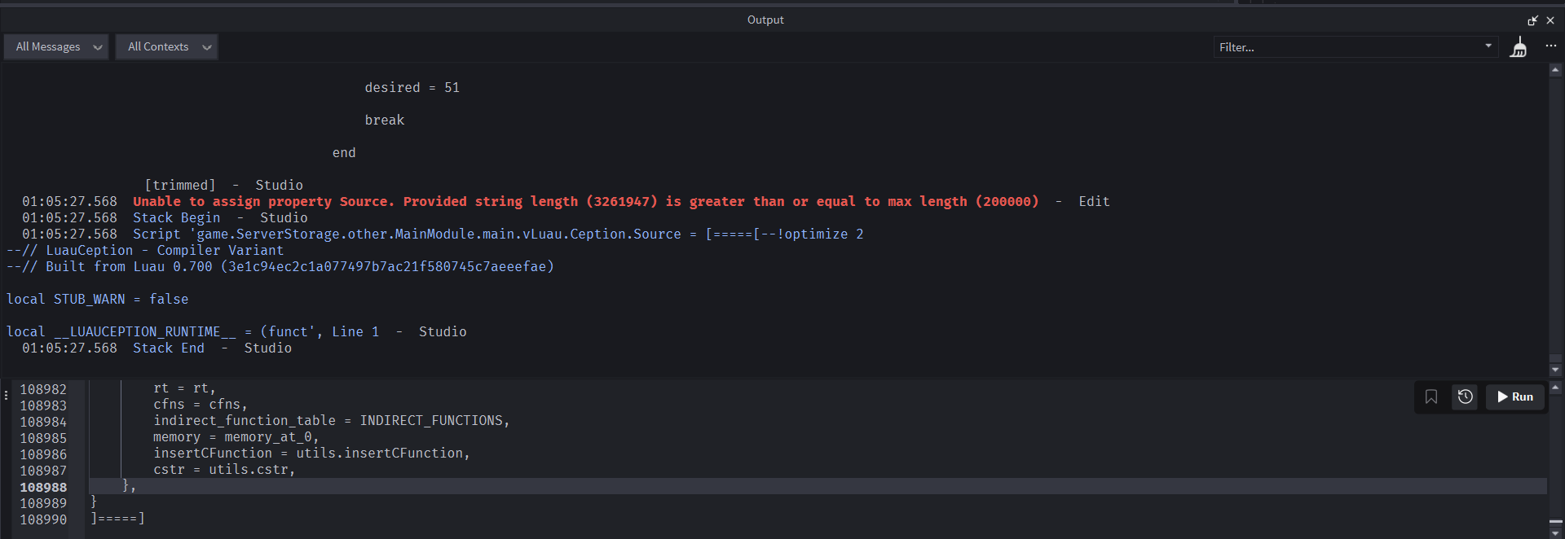Click the closing ']=====]' line

coord(117,518)
